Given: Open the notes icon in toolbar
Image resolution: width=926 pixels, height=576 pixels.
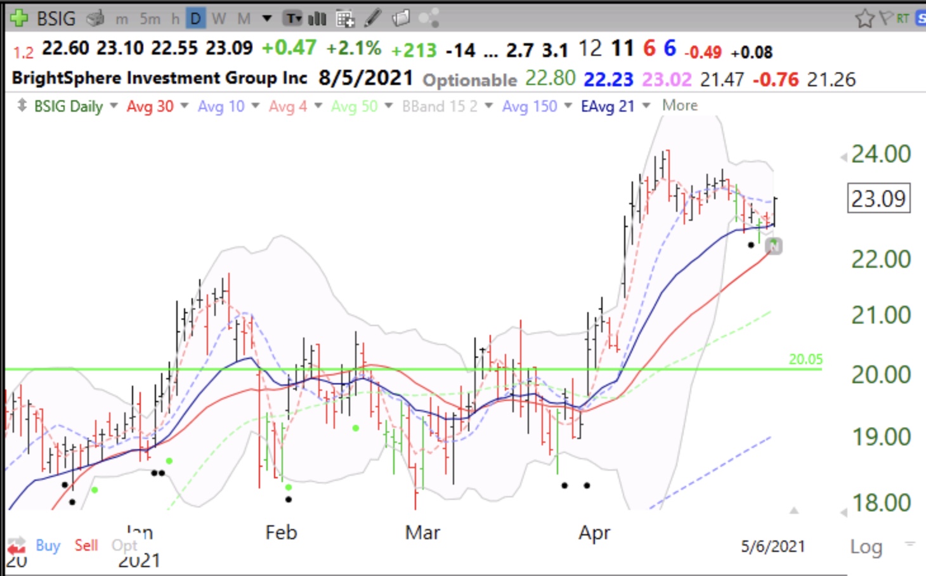Looking at the screenshot, I should click(401, 18).
